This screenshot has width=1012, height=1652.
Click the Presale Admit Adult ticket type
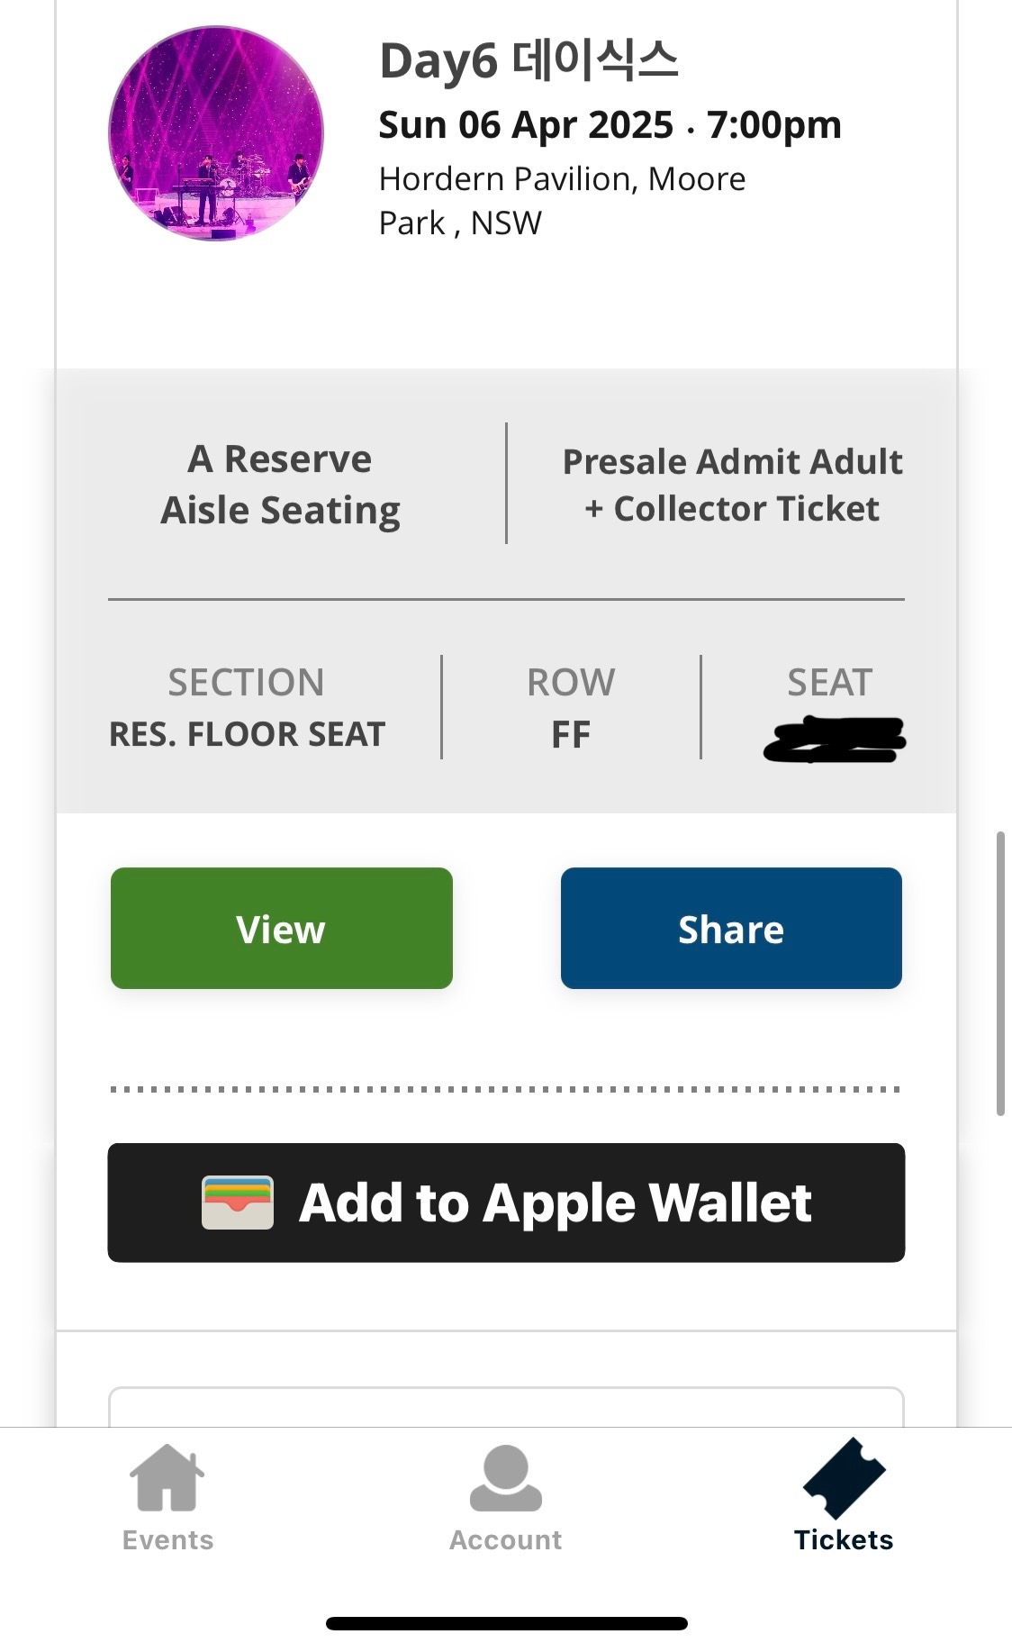point(731,485)
